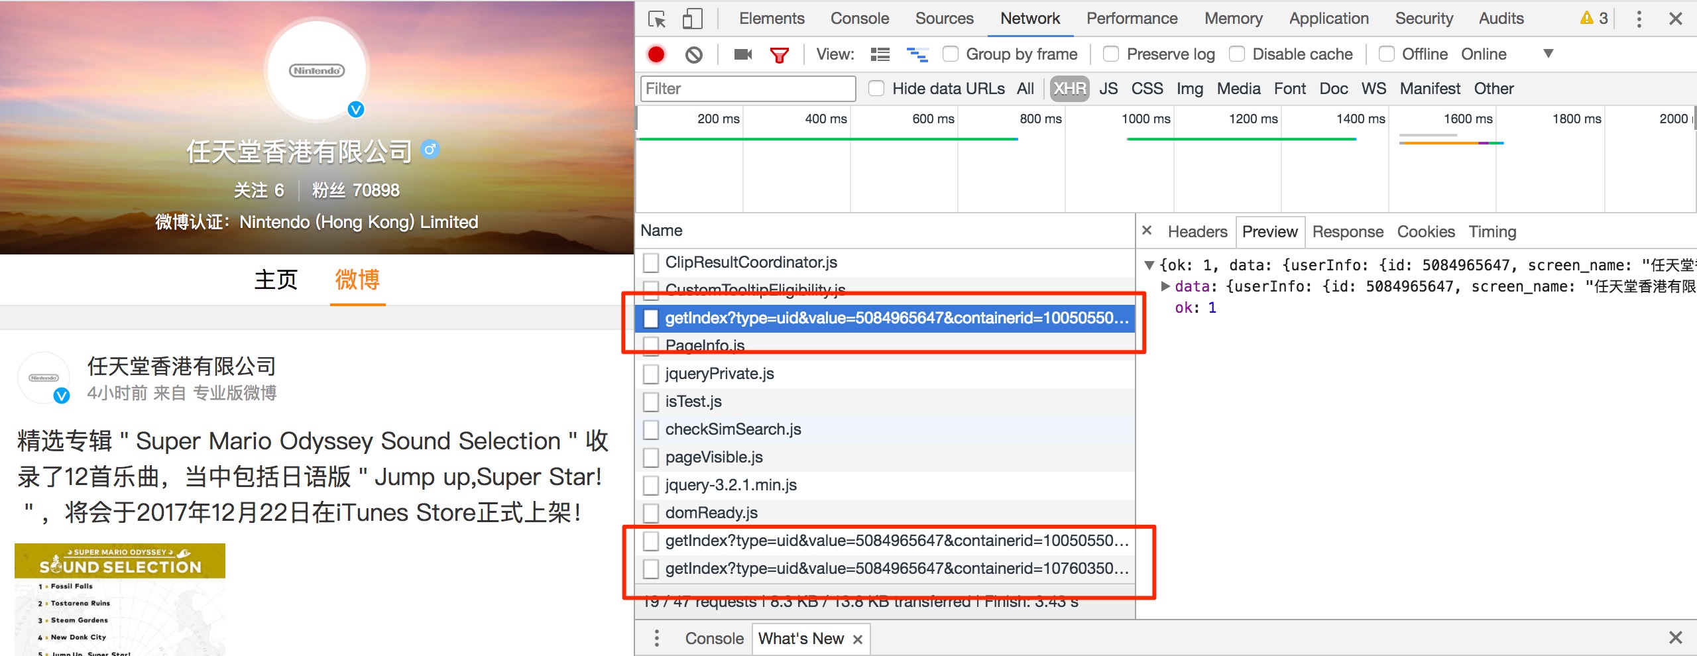Screen dimensions: 1697x656
Task: Select the 微博 profile tab
Action: pos(357,280)
